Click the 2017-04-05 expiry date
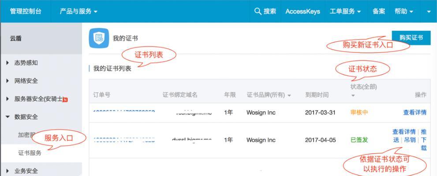Screen dimensions: 437x176 [320, 140]
